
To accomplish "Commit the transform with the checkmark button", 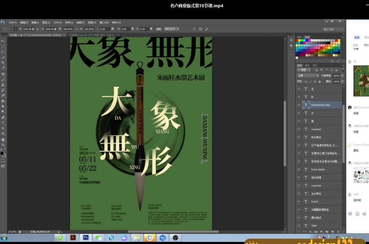I will [x=206, y=29].
